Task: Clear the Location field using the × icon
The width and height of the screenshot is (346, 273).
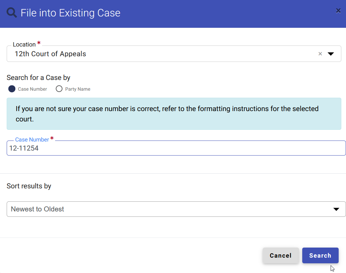Action: click(320, 54)
